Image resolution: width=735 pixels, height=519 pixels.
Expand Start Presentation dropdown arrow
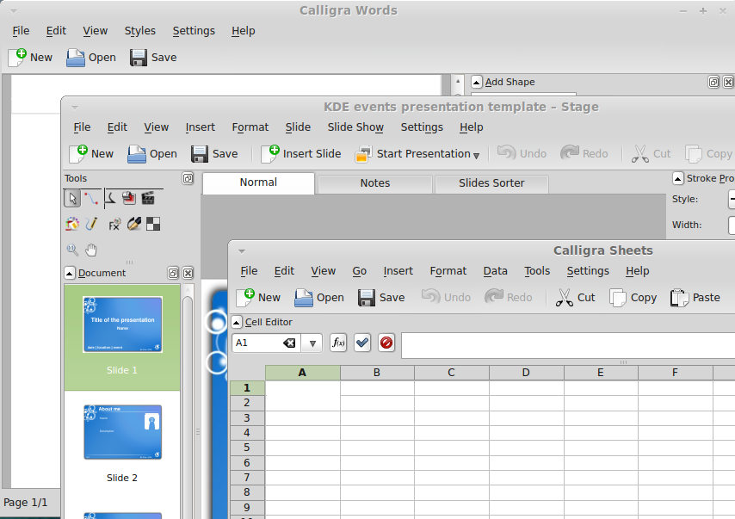pyautogui.click(x=477, y=155)
